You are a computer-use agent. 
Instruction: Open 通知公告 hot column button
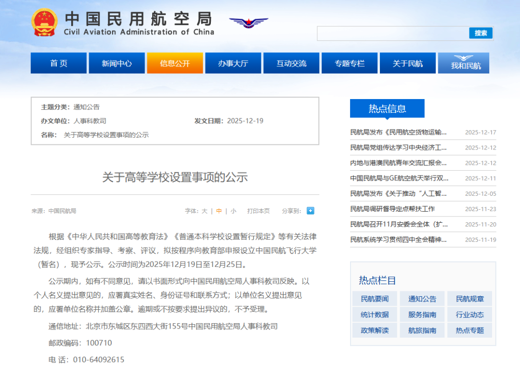422,299
